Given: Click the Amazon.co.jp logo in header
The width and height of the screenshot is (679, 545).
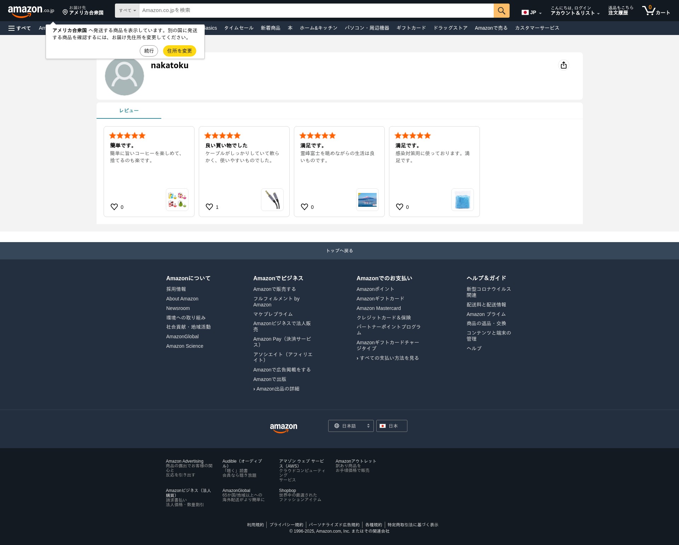Looking at the screenshot, I should tap(31, 11).
